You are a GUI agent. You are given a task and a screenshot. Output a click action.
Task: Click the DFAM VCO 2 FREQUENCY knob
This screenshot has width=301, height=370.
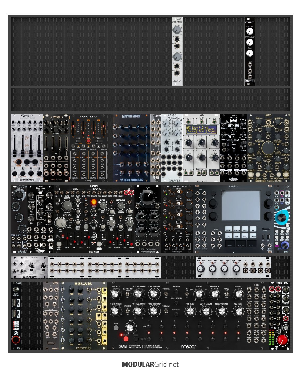[154, 312]
